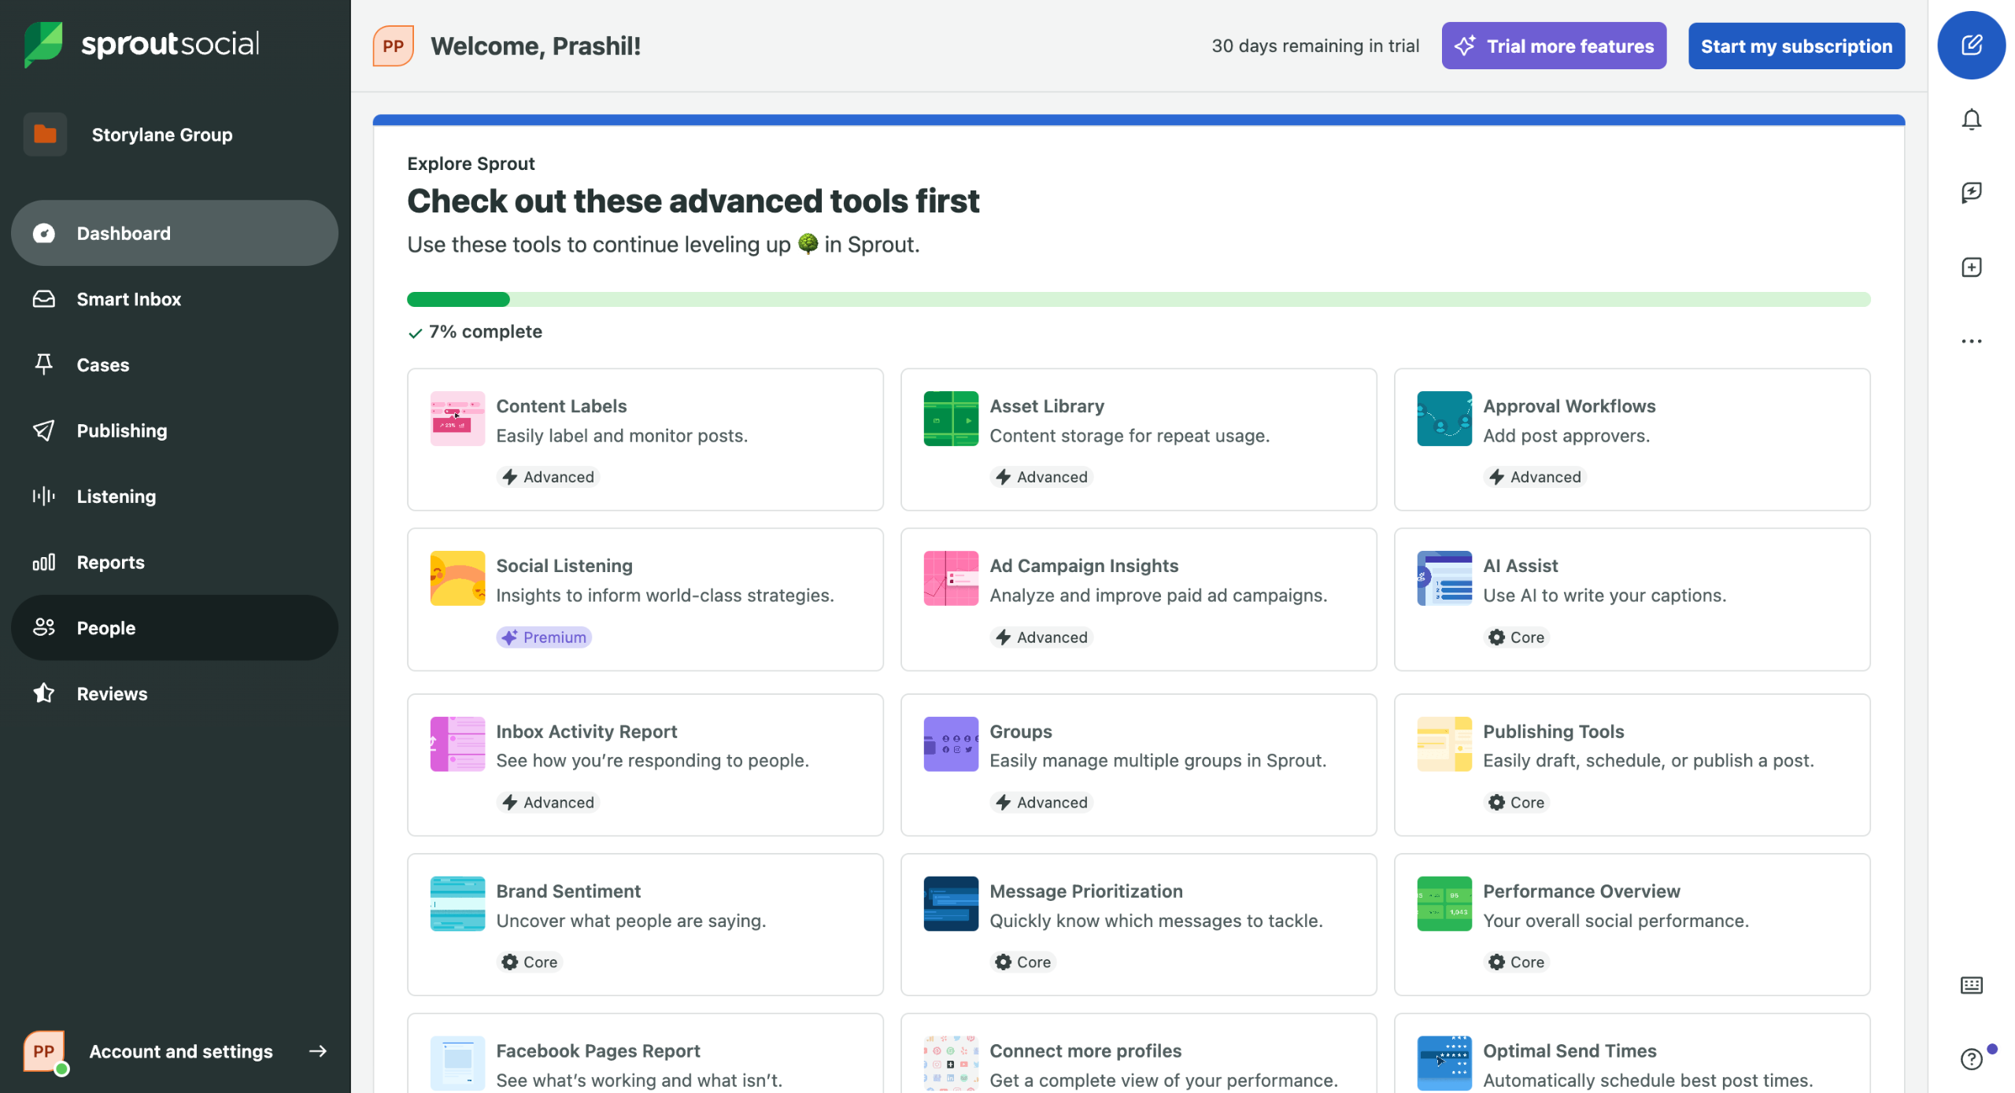The width and height of the screenshot is (2015, 1093).
Task: Open the help question mark icon
Action: [x=1970, y=1059]
